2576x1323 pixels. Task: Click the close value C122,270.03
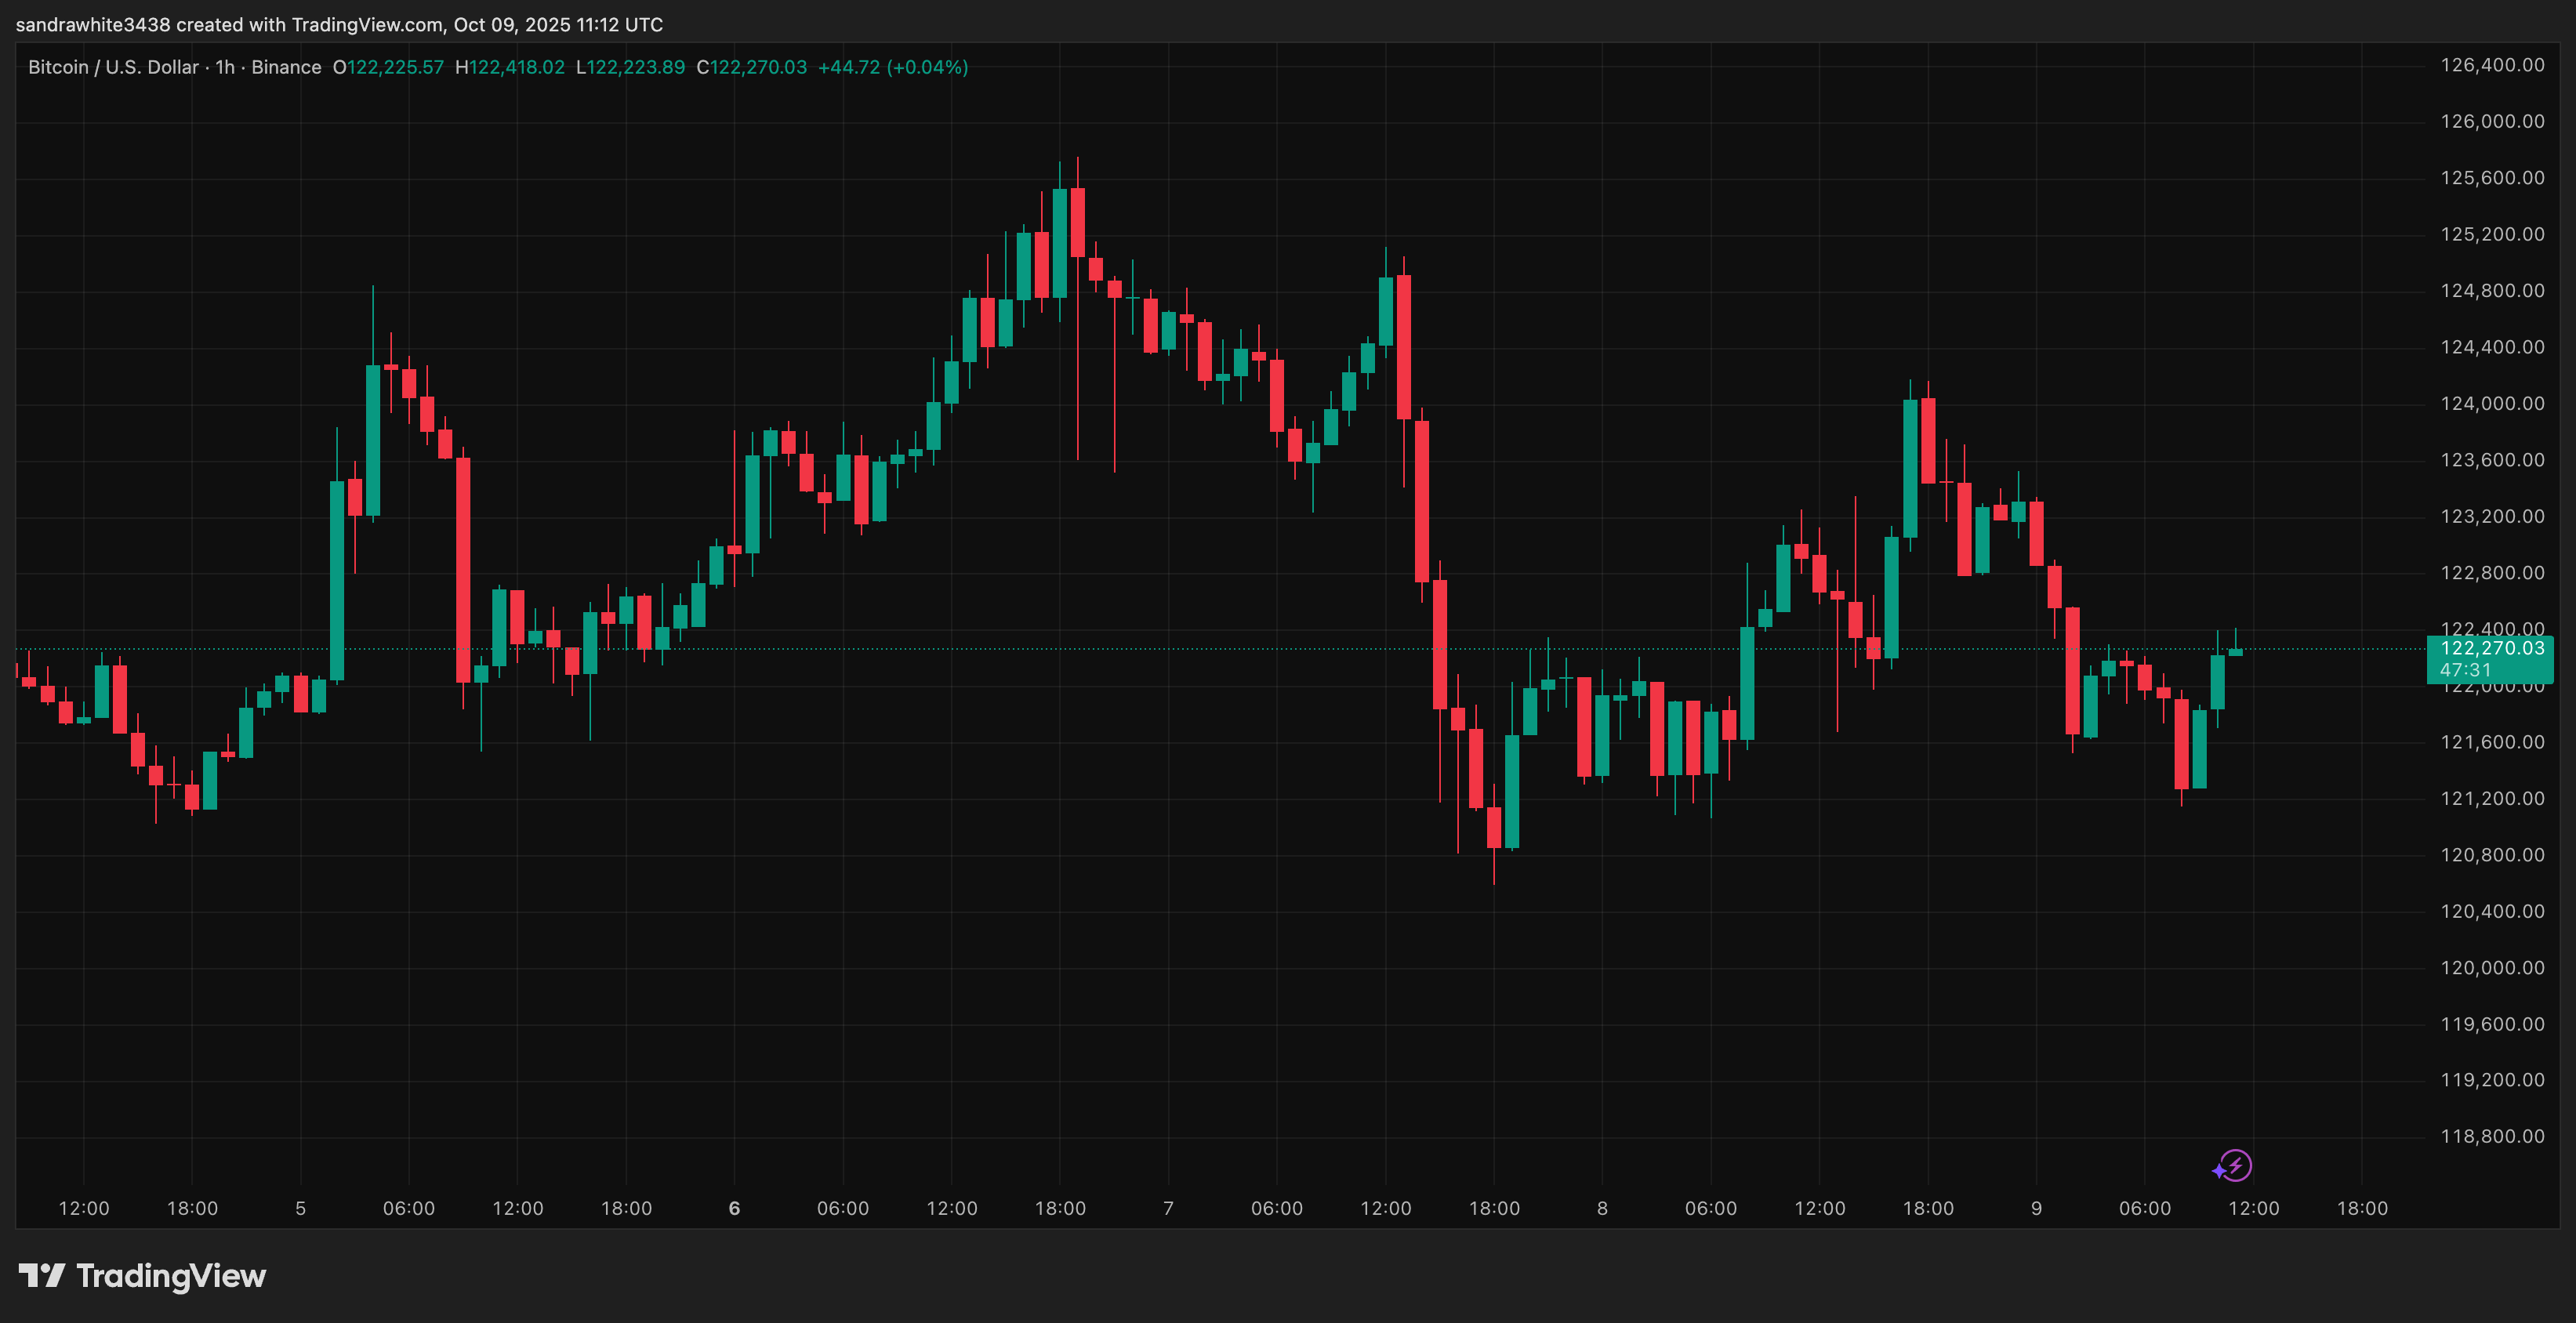point(752,67)
